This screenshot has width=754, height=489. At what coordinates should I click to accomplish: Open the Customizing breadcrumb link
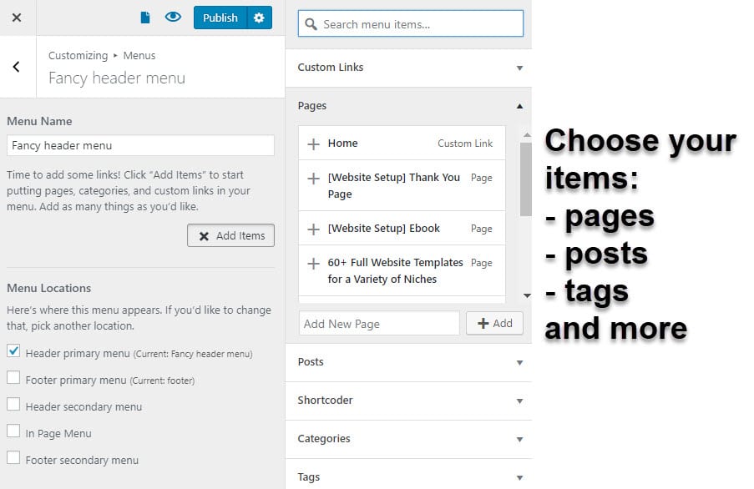pyautogui.click(x=78, y=55)
